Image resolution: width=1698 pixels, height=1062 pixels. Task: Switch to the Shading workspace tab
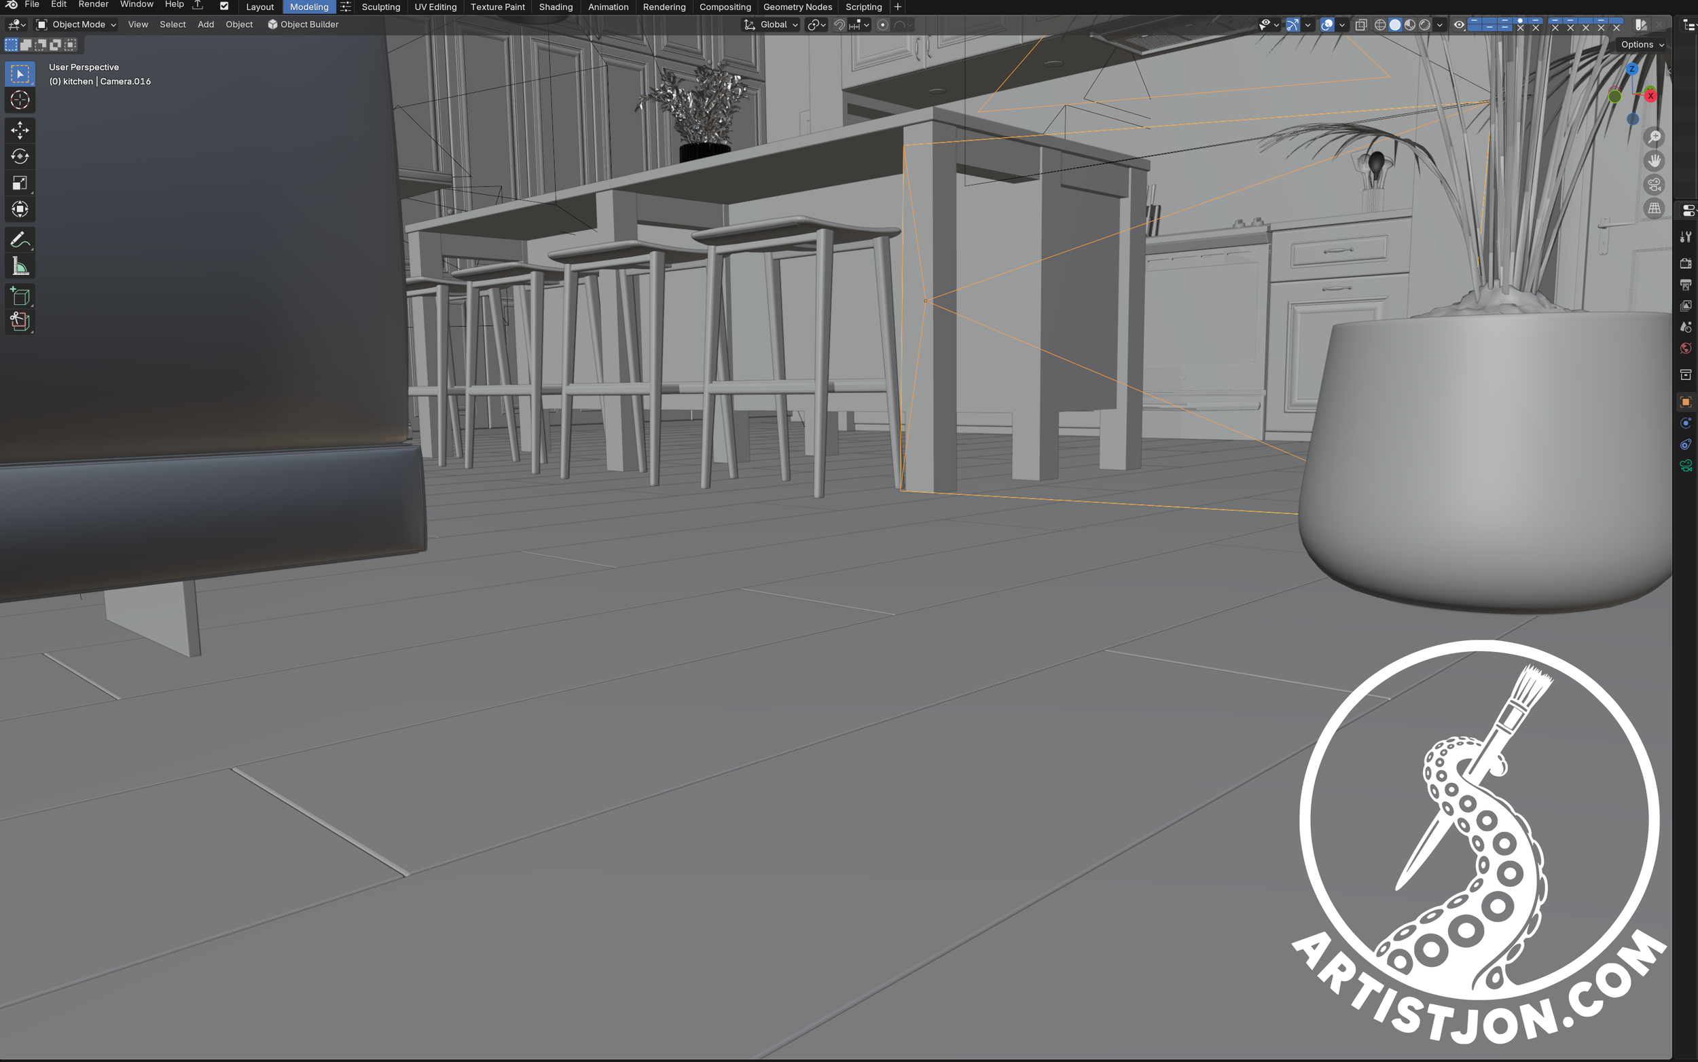[556, 7]
